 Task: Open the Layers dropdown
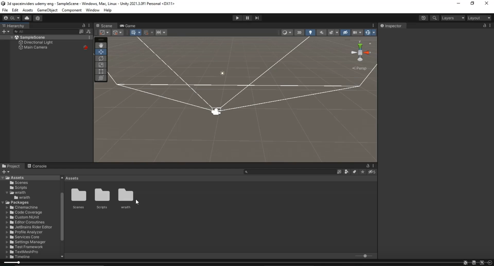[x=453, y=18]
